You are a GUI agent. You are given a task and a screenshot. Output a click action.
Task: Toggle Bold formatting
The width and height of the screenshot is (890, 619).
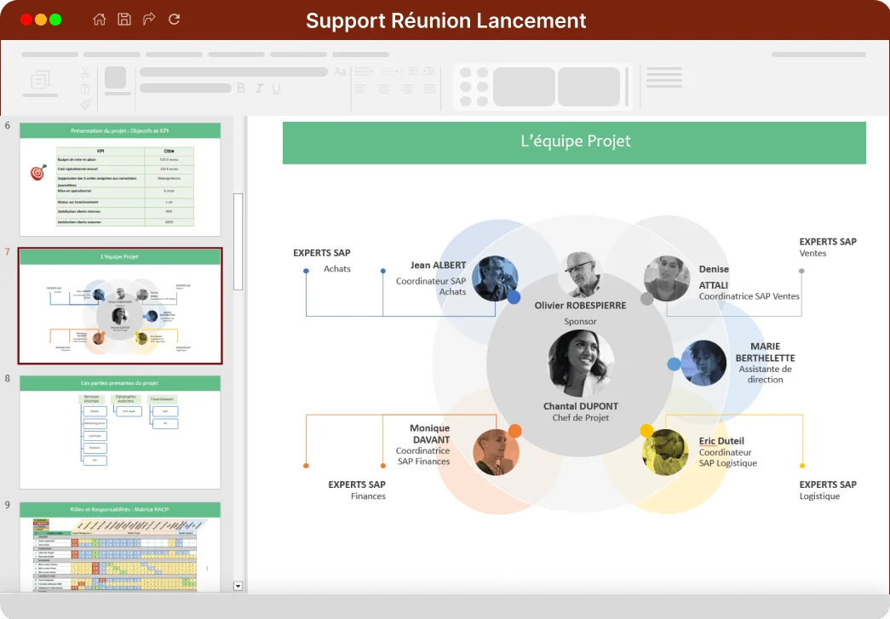tap(241, 88)
